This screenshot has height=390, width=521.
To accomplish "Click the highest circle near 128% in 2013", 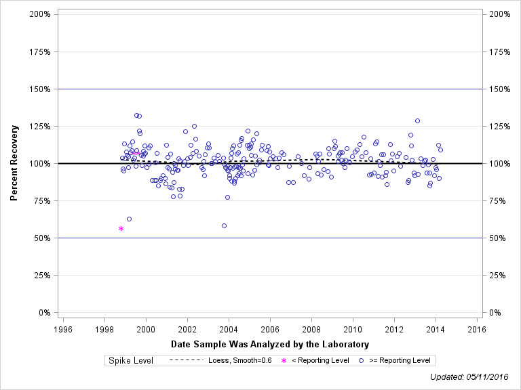I will point(418,121).
